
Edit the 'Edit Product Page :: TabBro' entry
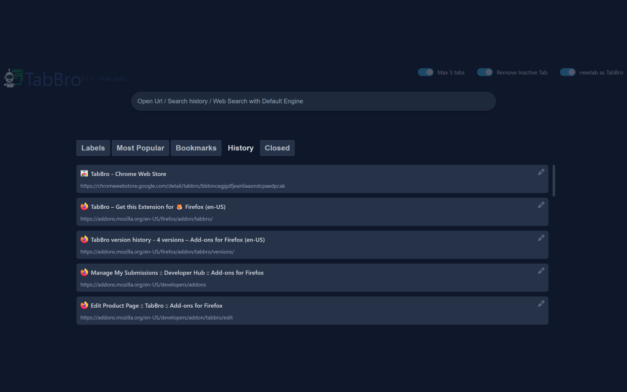pos(541,303)
